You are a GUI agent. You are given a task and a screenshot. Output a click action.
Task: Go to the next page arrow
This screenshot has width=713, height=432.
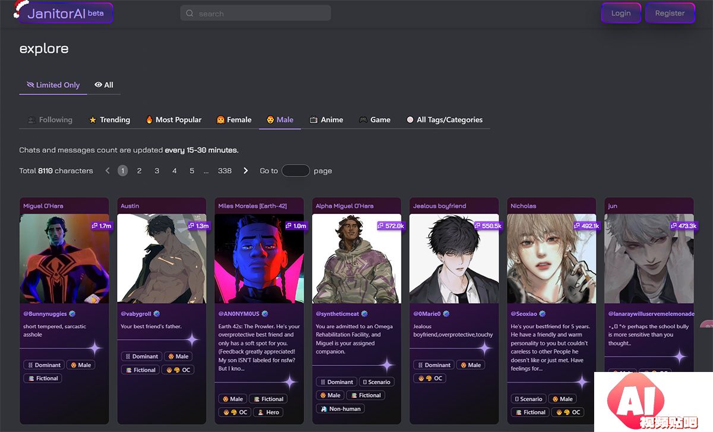[246, 171]
